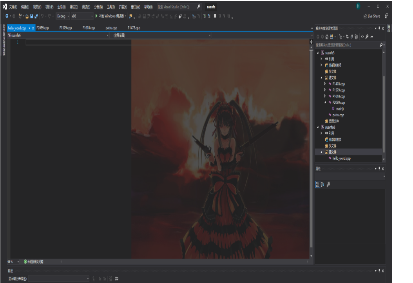413x283 pixels.
Task: Click the Solution Explorer search magnifier icon
Action: [381, 45]
